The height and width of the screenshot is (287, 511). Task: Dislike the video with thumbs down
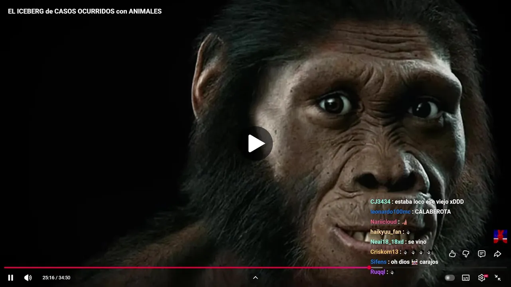click(x=466, y=254)
